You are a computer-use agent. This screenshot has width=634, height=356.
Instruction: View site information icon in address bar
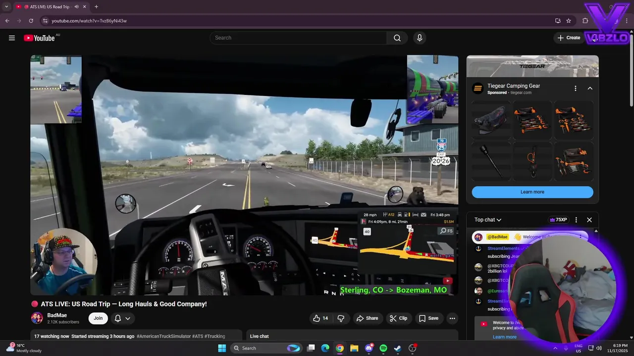(x=45, y=21)
